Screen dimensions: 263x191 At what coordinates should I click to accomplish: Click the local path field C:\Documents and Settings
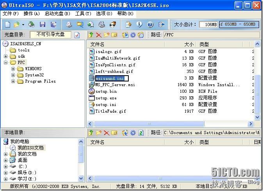(211, 133)
